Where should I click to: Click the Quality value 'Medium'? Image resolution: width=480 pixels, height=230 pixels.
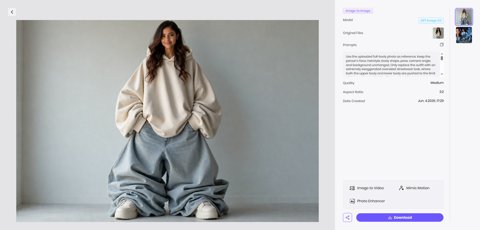tap(437, 83)
